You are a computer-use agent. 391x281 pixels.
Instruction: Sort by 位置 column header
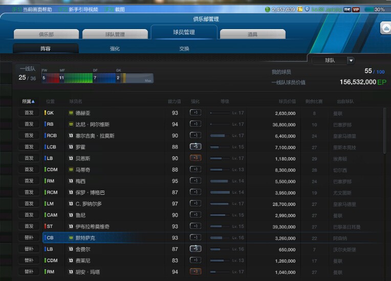coord(50,101)
